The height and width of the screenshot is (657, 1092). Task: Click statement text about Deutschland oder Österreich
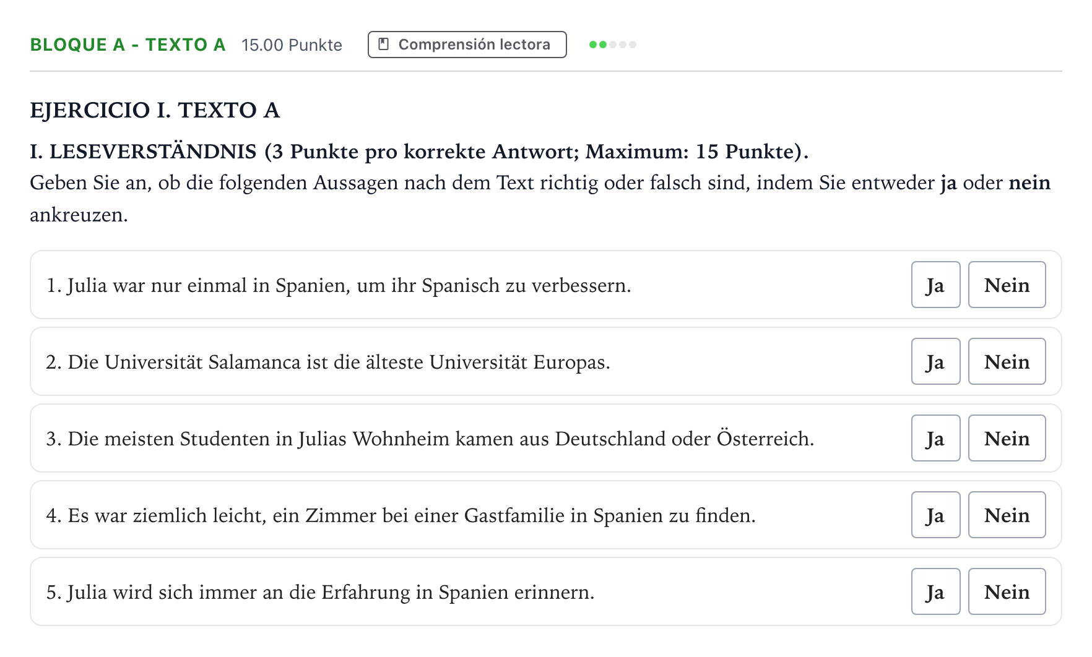click(430, 439)
